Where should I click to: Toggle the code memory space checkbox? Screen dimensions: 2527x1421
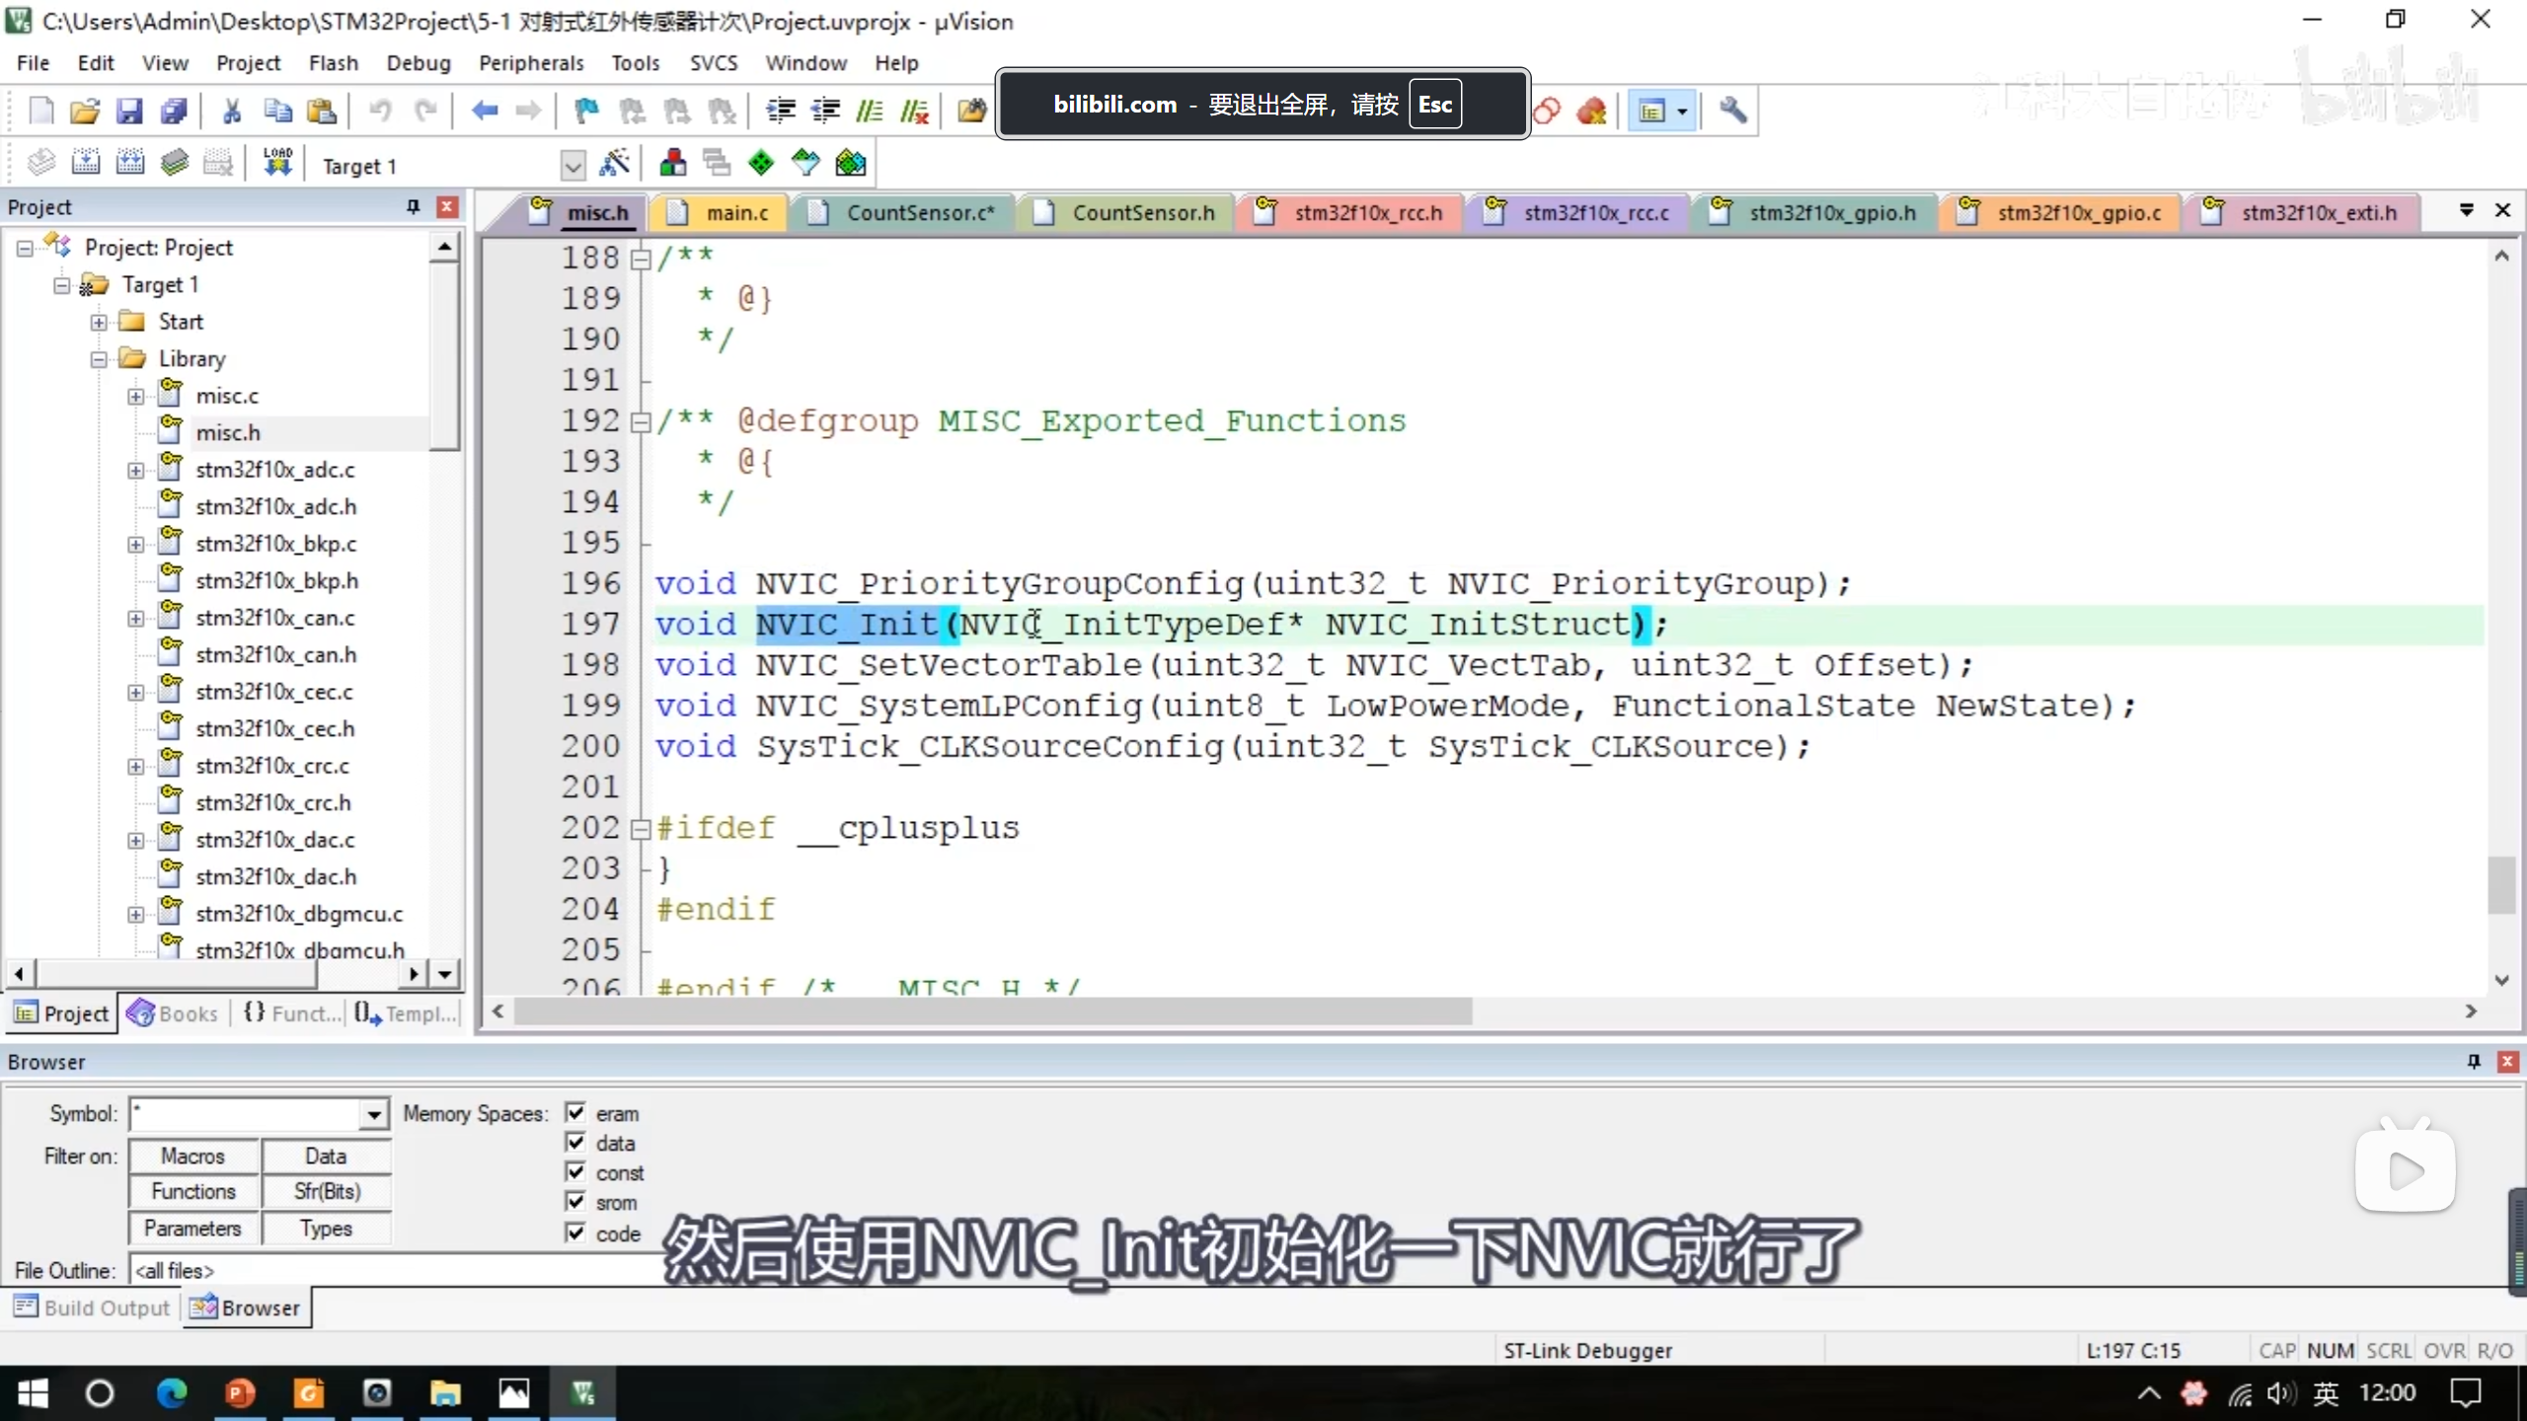pyautogui.click(x=575, y=1233)
